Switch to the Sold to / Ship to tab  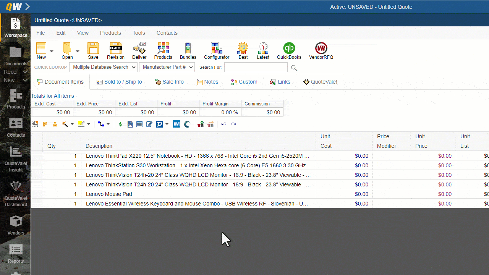pyautogui.click(x=119, y=81)
